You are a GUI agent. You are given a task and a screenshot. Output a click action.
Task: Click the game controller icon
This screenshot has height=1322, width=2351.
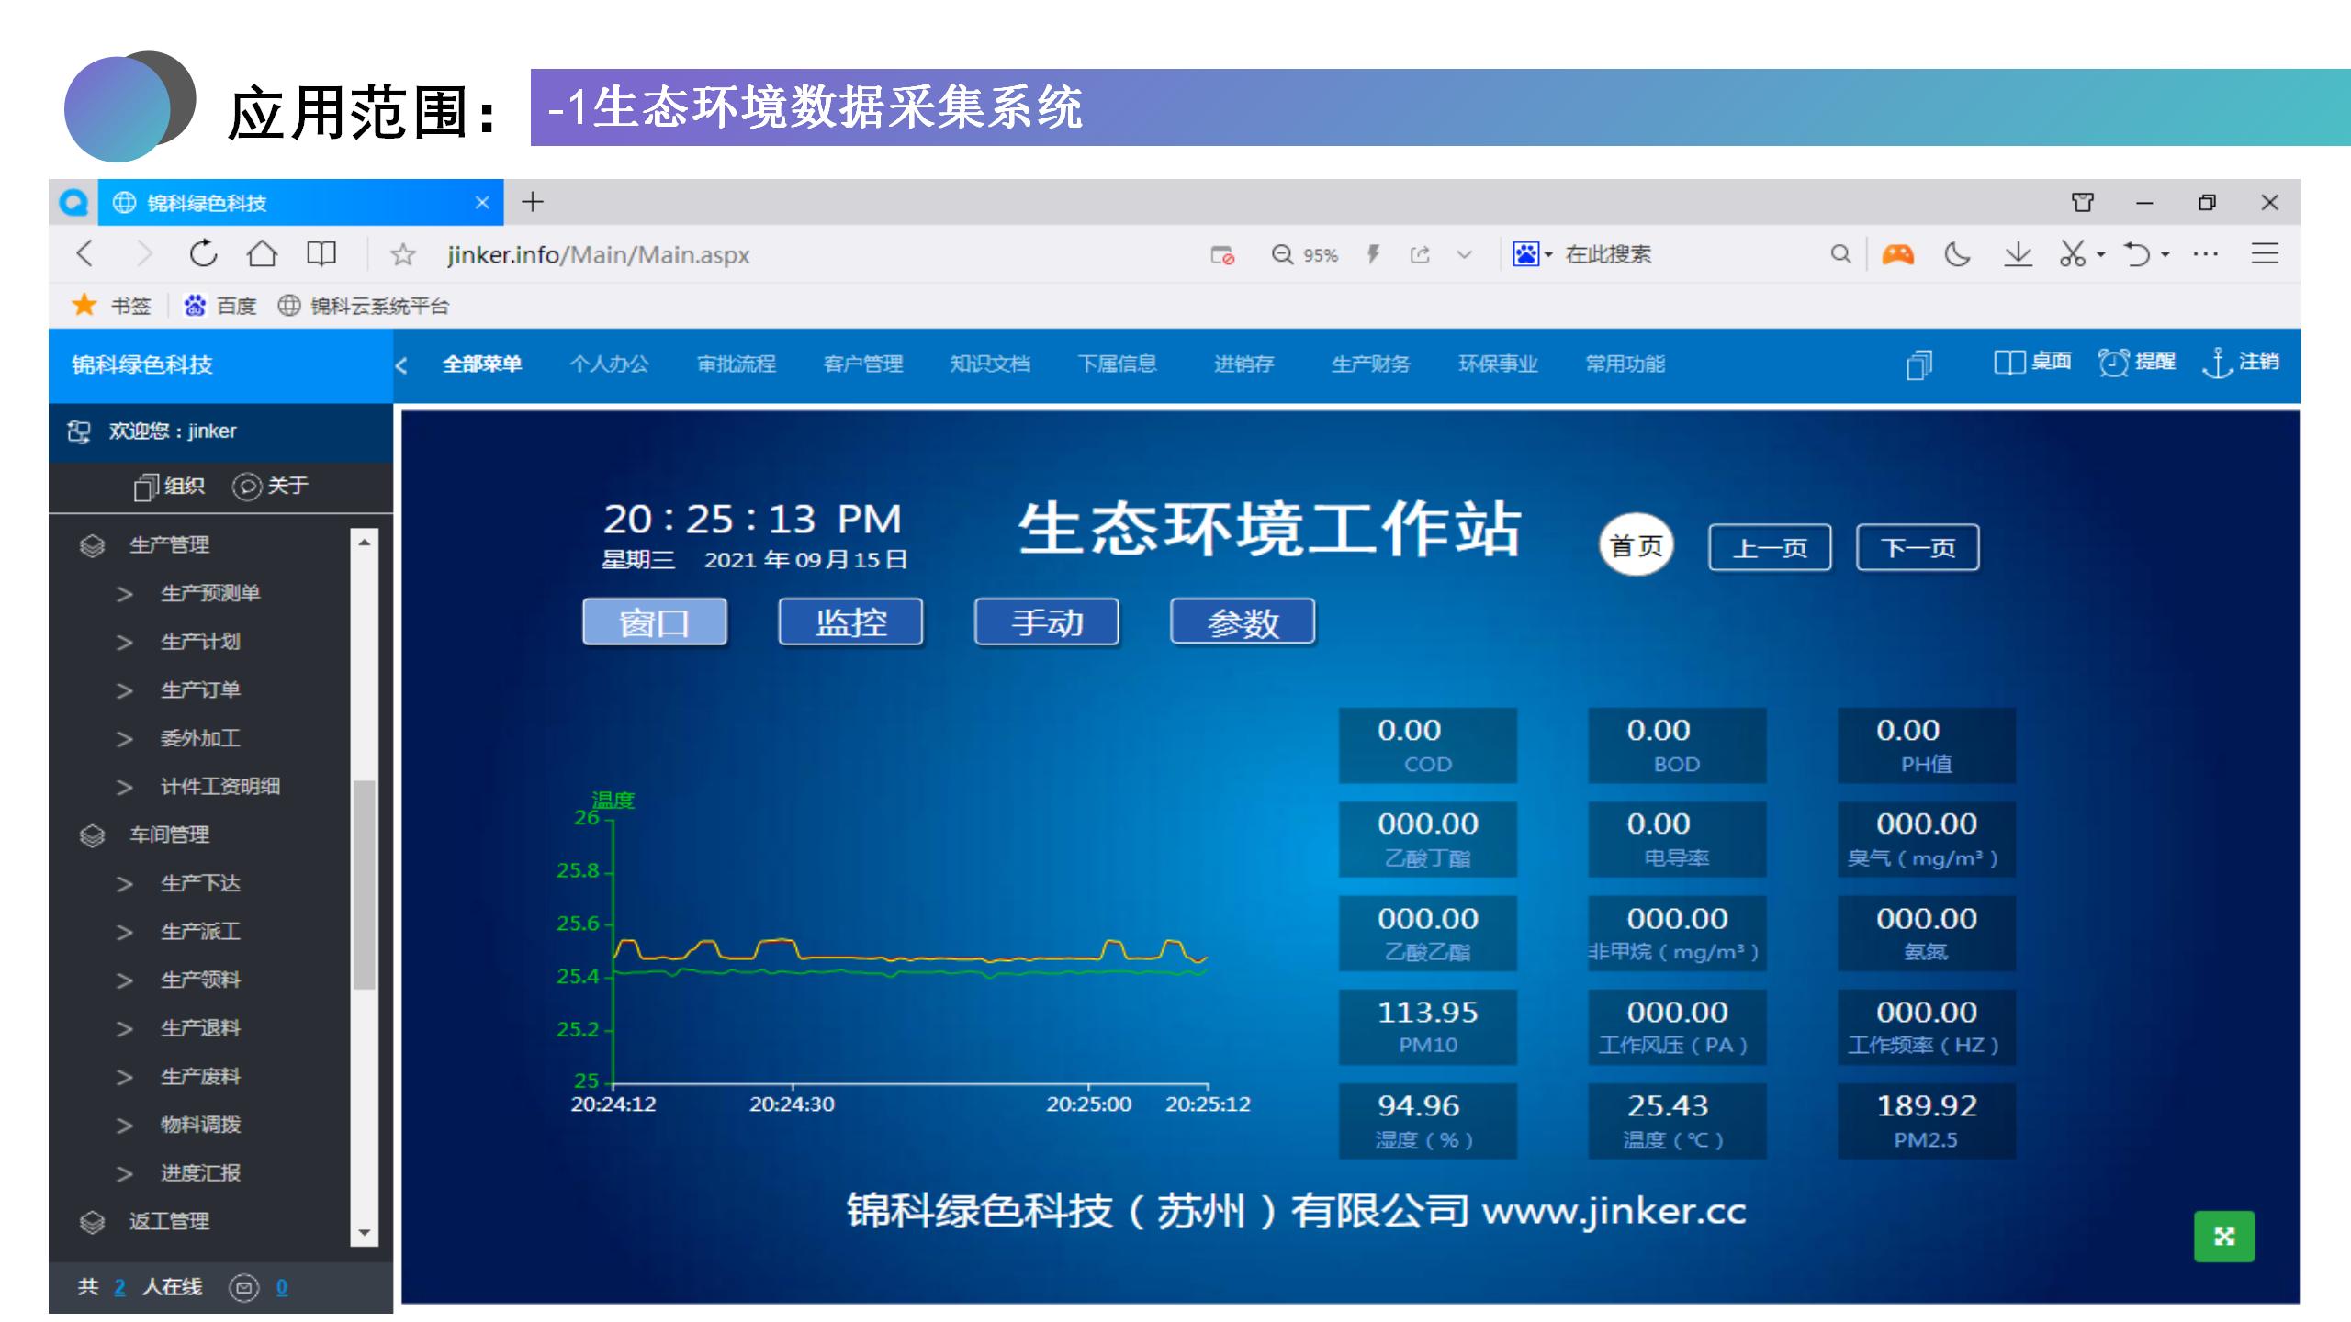[x=1897, y=254]
